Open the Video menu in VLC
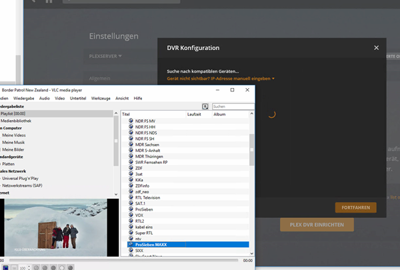Screen dimensions: 400x270 point(60,98)
